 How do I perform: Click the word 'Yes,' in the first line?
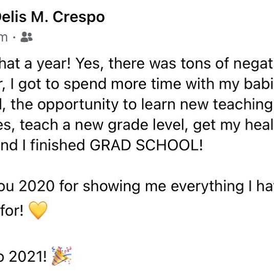coord(90,64)
